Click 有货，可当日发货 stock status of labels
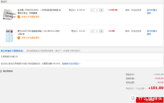The height and width of the screenshot is (103, 164). point(133,31)
